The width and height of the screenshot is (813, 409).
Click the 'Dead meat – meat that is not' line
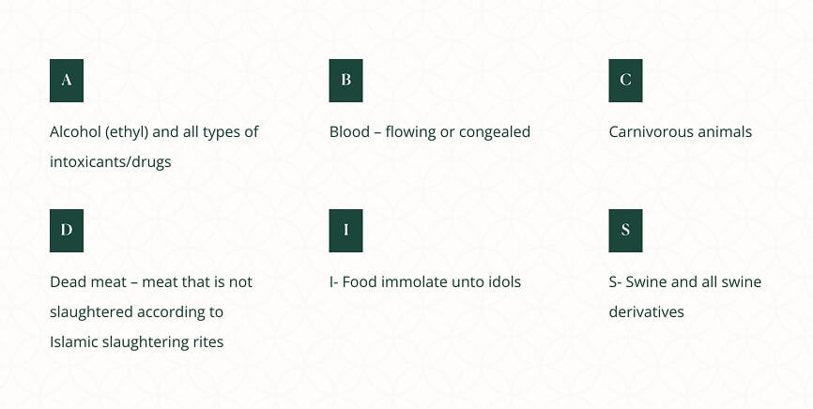click(x=151, y=281)
